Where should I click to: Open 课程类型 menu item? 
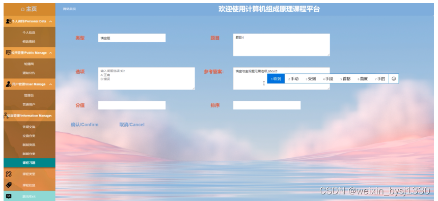click(30, 174)
